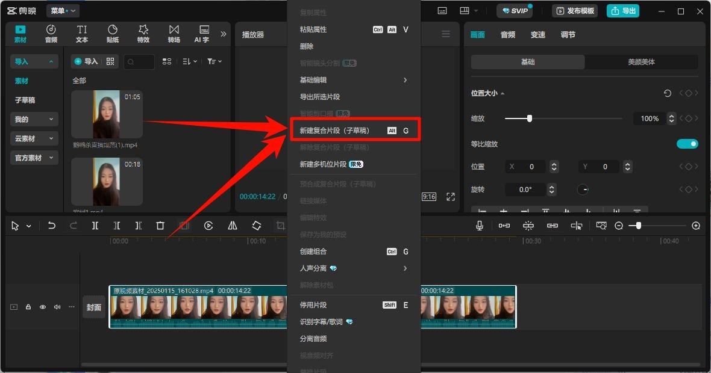Viewport: 711px width, 373px height.
Task: Expand the 云素材 cloud materials section
Action: point(34,138)
